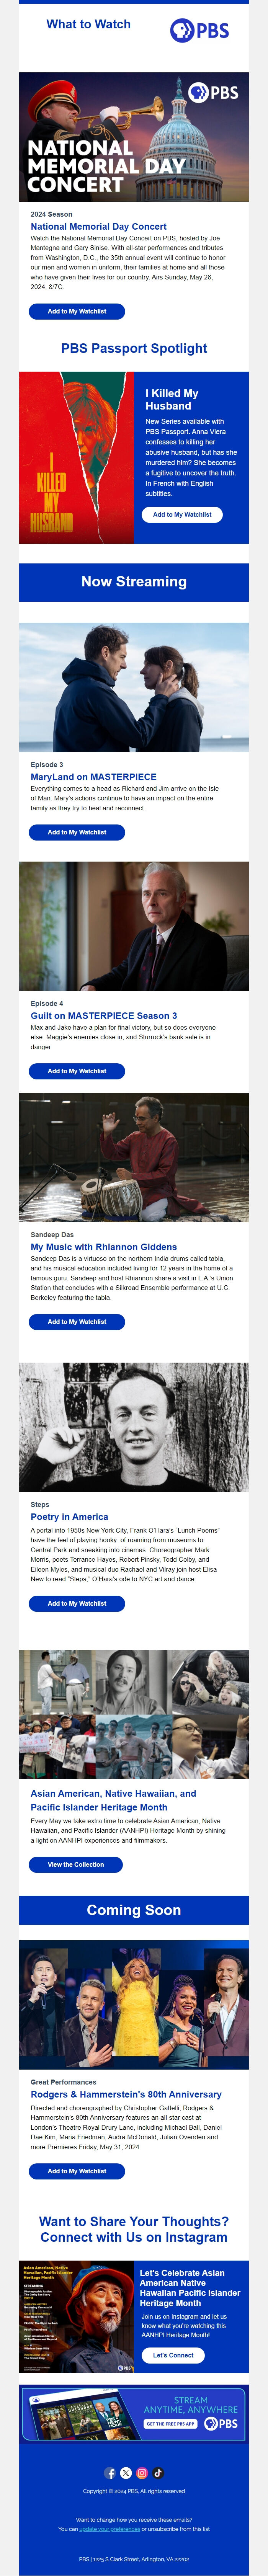Screen dimensions: 268x2576
Task: Click the What to Watch header title
Action: (x=89, y=24)
